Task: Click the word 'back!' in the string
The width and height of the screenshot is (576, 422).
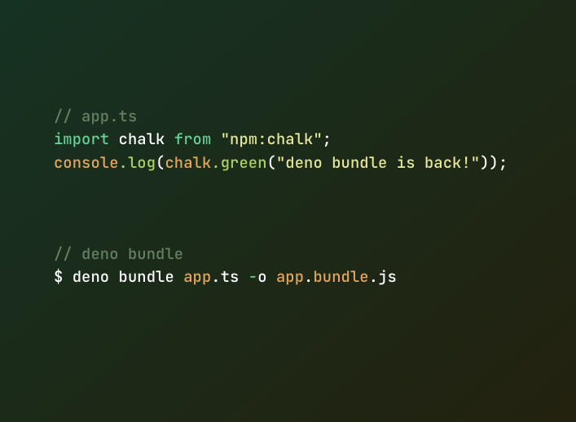Action: (447, 163)
